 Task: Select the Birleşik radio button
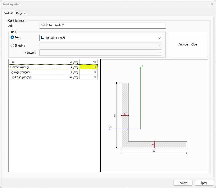[12, 45]
